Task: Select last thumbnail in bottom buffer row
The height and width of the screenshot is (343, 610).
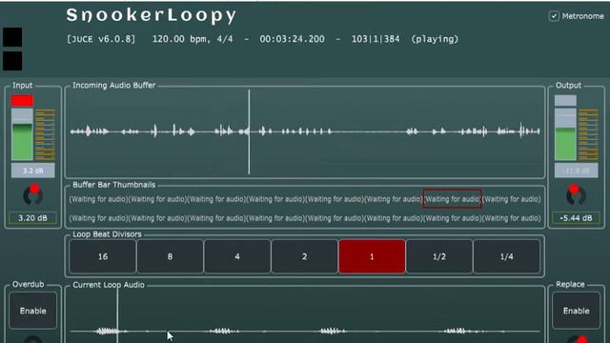Action: 512,218
